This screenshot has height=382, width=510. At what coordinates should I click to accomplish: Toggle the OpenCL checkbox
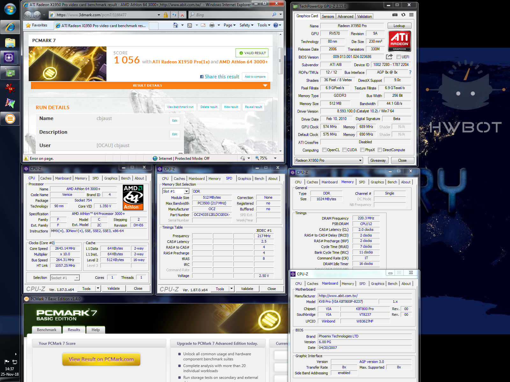point(324,150)
